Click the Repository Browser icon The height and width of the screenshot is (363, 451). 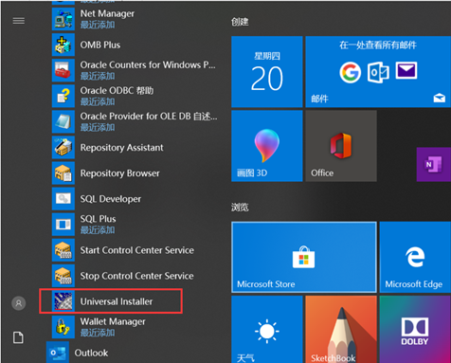[63, 172]
